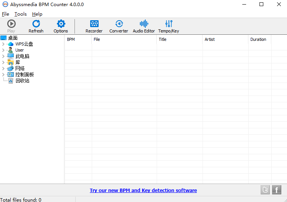Launch the Recorder tool
This screenshot has height=202, width=287.
94,26
